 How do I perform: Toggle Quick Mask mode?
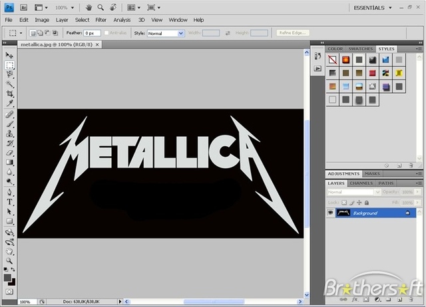pyautogui.click(x=9, y=292)
